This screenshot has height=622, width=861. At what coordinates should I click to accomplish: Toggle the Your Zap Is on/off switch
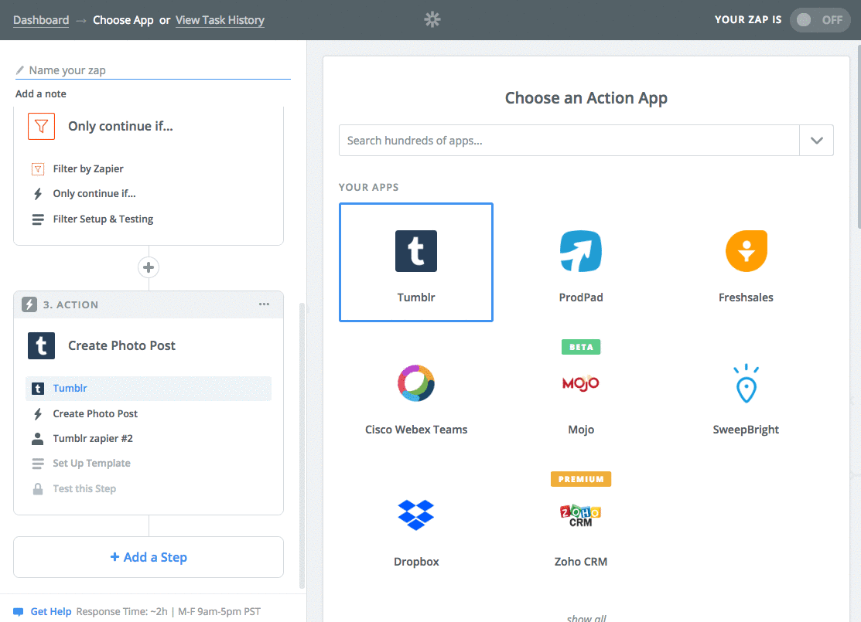(820, 20)
